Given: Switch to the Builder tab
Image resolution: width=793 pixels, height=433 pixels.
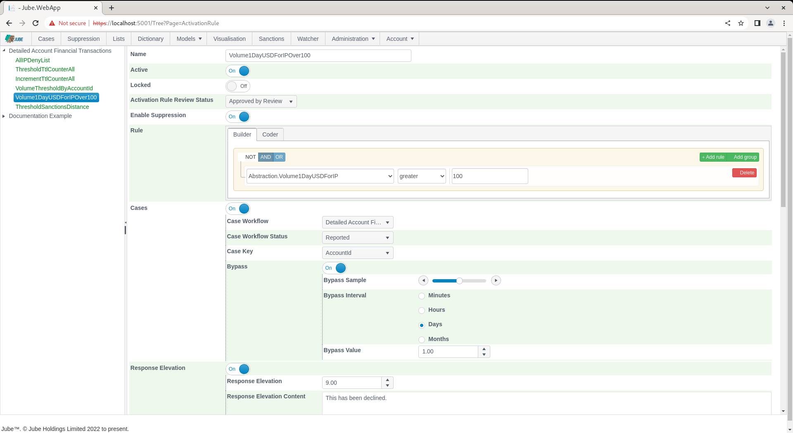Looking at the screenshot, I should point(242,134).
